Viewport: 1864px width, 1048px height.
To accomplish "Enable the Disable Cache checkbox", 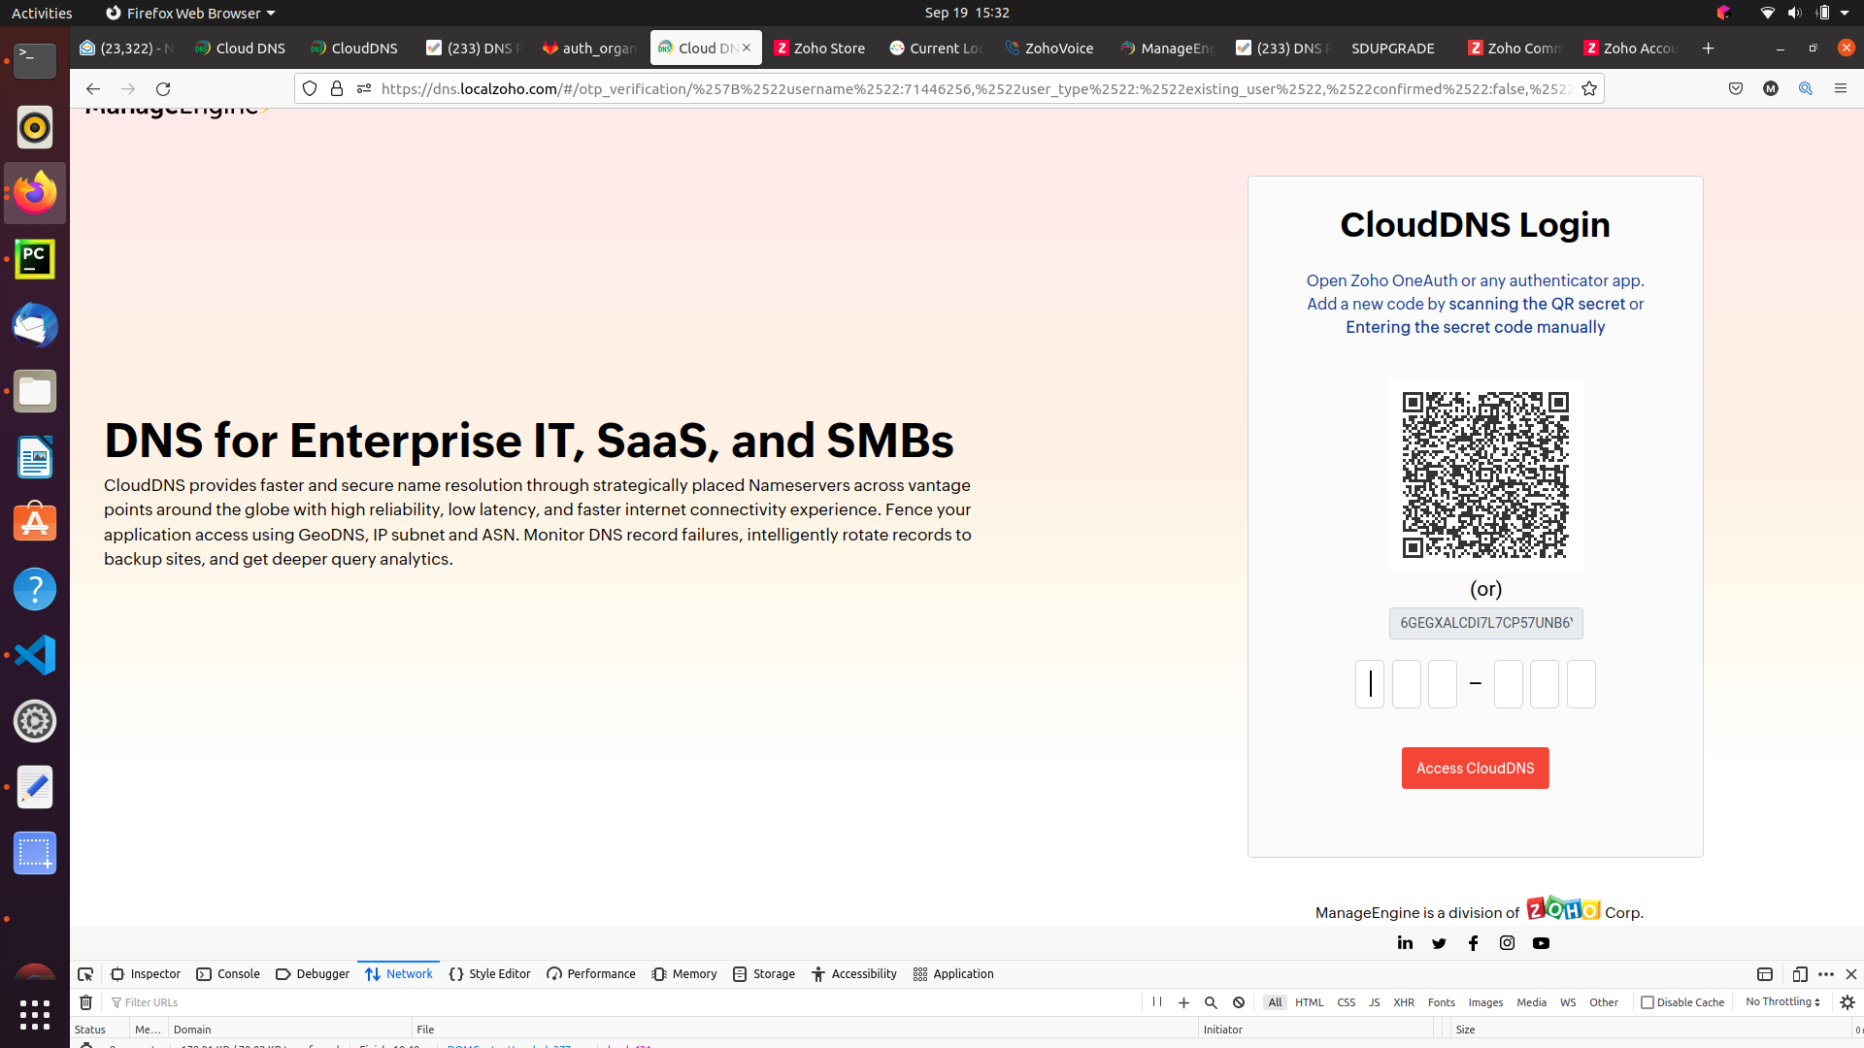I will coord(1648,1002).
